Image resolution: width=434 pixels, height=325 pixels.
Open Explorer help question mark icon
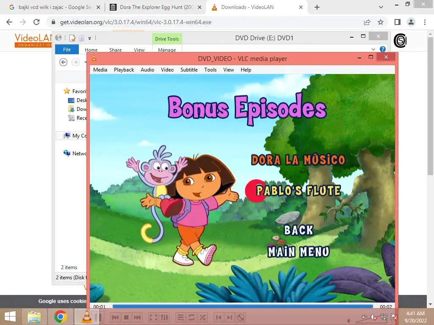(383, 49)
